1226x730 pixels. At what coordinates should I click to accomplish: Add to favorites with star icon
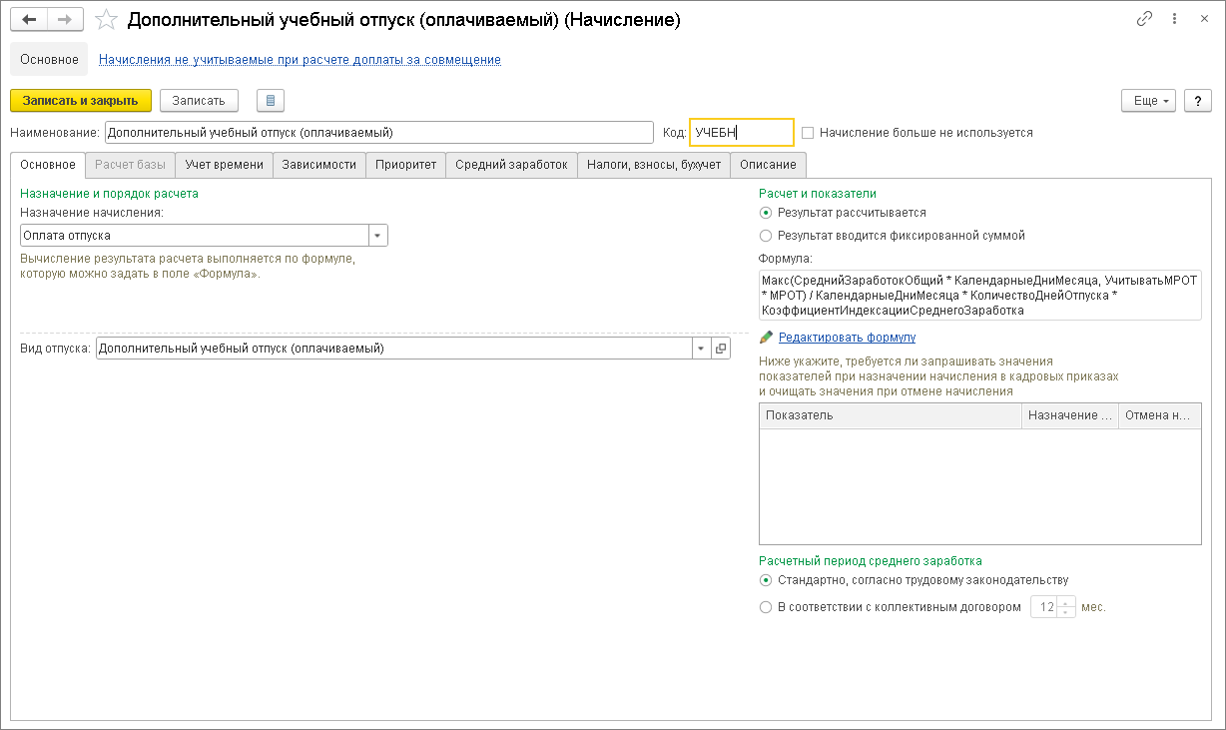click(x=106, y=20)
